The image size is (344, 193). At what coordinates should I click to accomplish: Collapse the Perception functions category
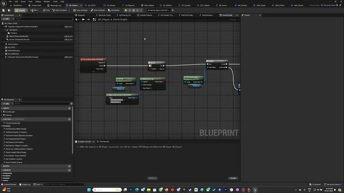pos(2,126)
